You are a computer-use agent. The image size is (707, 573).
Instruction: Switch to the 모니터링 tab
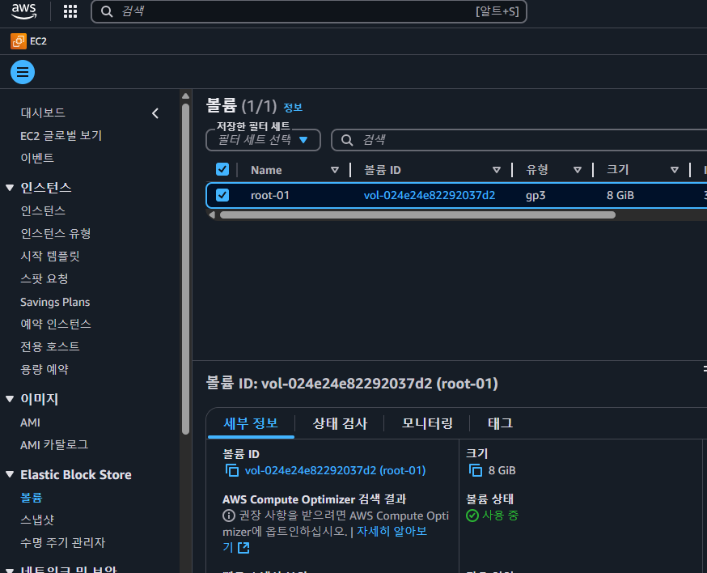pos(427,423)
